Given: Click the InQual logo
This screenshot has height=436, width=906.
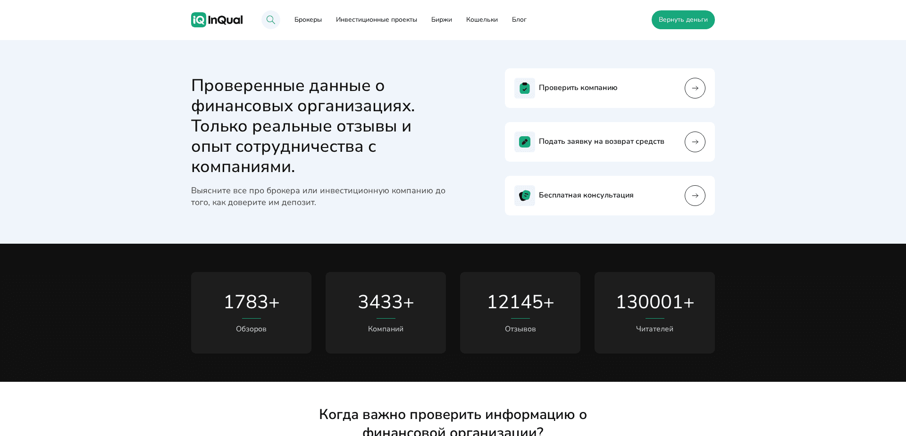Looking at the screenshot, I should click(217, 20).
